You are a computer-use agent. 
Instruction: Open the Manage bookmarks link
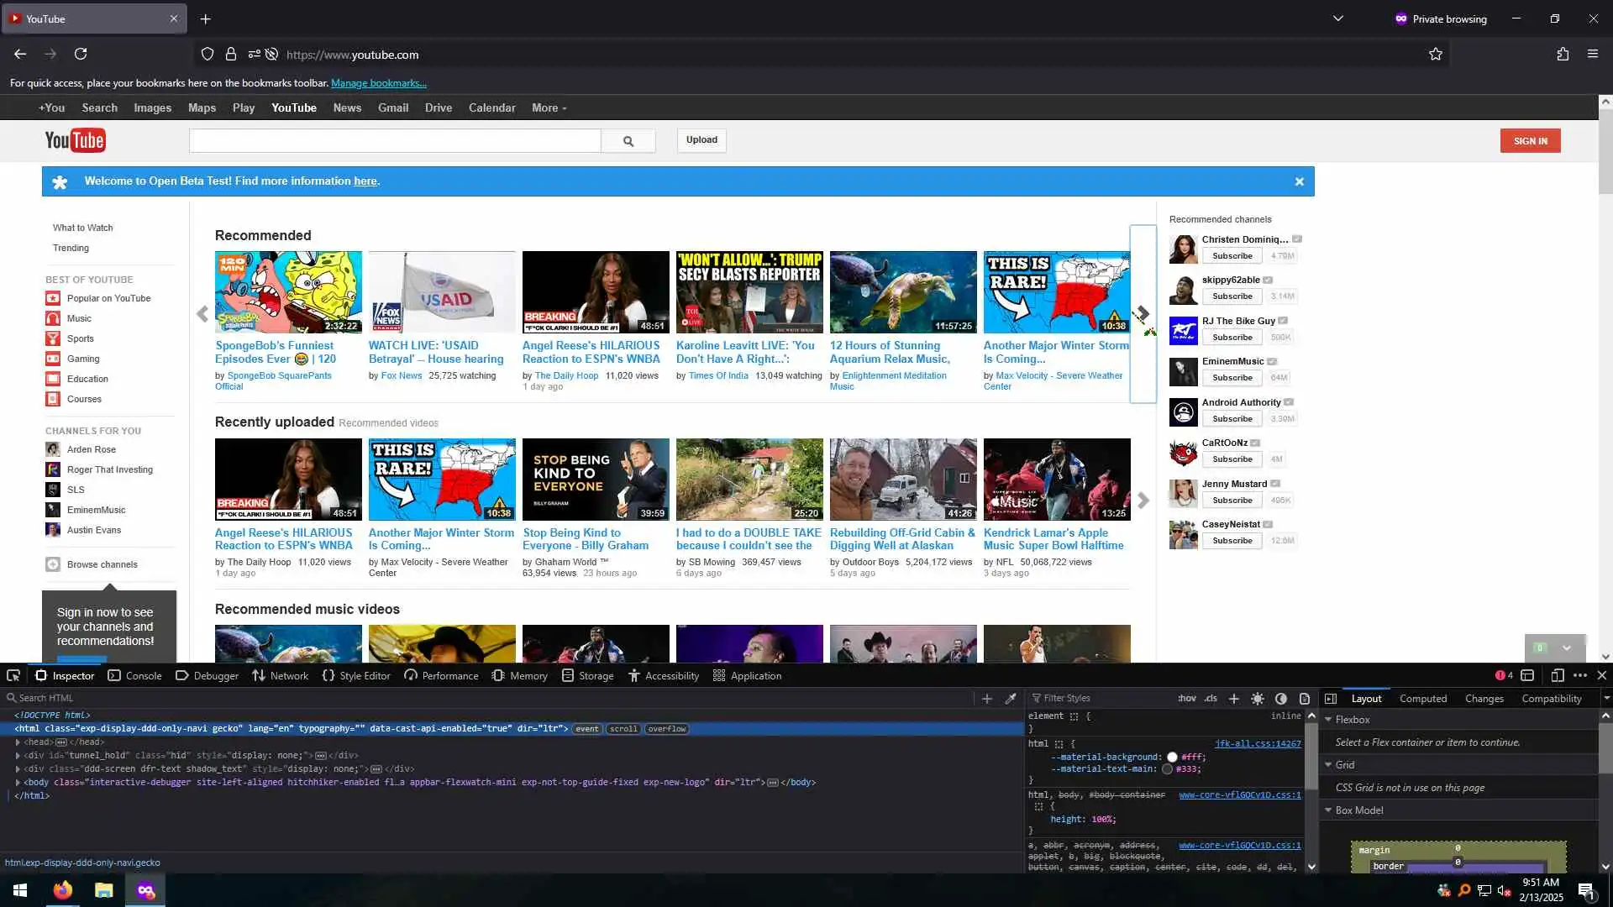378,83
